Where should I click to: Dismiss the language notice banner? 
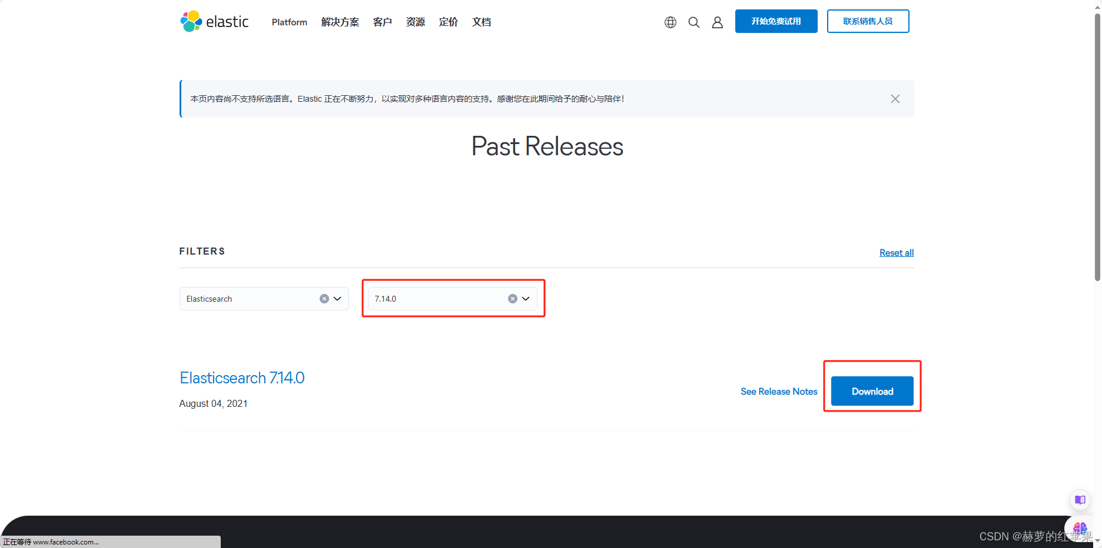895,99
